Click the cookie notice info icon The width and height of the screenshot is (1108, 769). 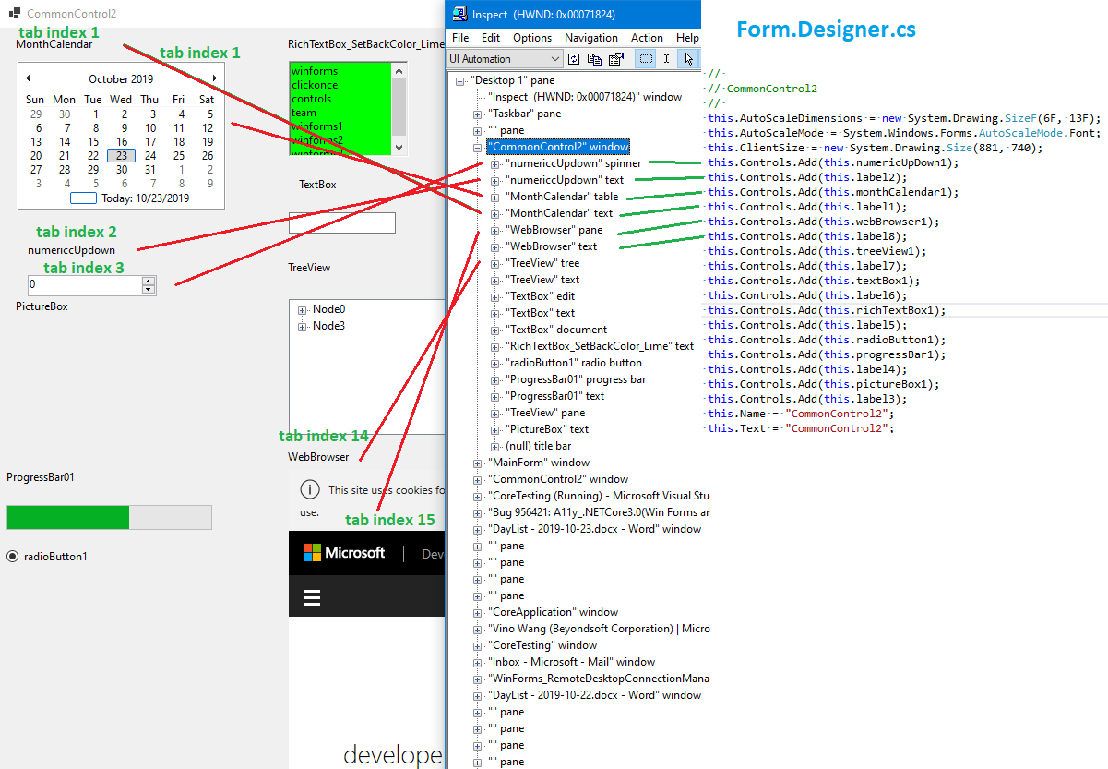click(311, 490)
